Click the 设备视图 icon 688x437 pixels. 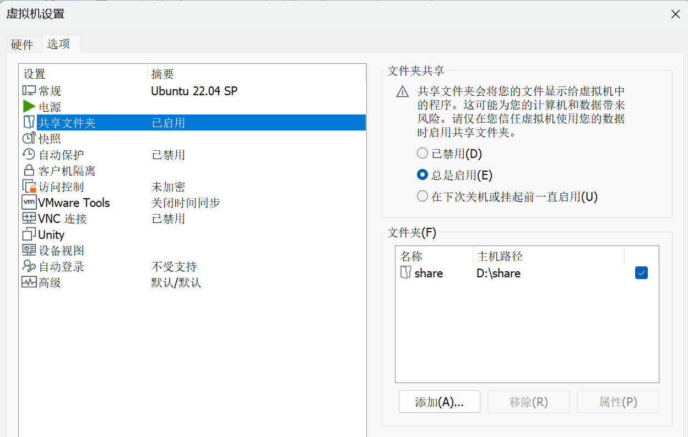[29, 250]
